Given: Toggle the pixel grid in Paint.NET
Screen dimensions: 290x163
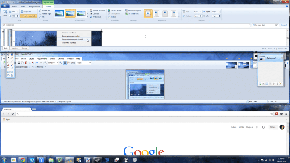Looking at the screenshot, I should tap(65, 63).
